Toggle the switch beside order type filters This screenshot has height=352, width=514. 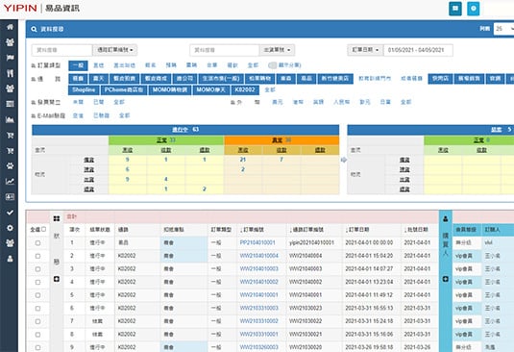(x=273, y=65)
